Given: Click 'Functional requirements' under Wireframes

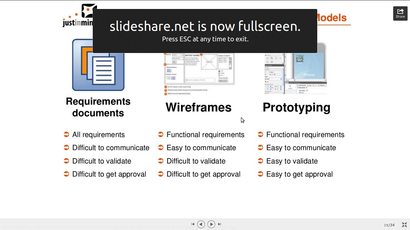Looking at the screenshot, I should coord(205,135).
